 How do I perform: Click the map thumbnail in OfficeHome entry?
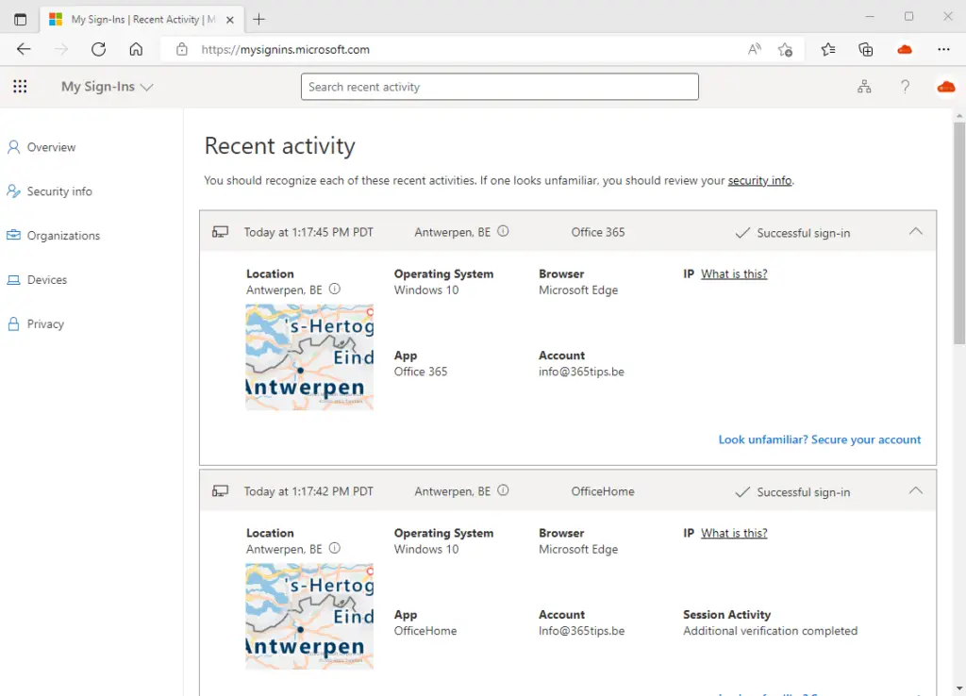pyautogui.click(x=309, y=617)
